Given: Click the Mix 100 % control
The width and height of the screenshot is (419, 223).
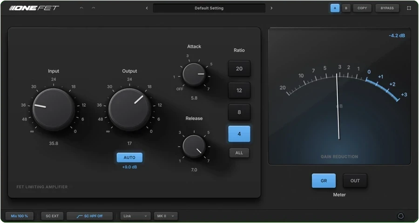Looking at the screenshot, I should tap(20, 216).
